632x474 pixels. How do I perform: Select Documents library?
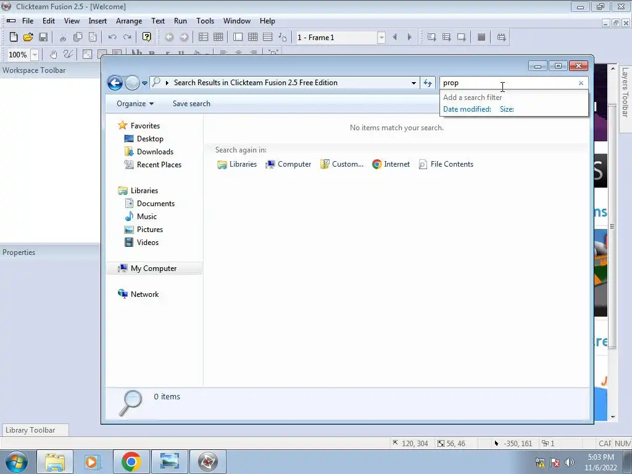click(x=149, y=204)
